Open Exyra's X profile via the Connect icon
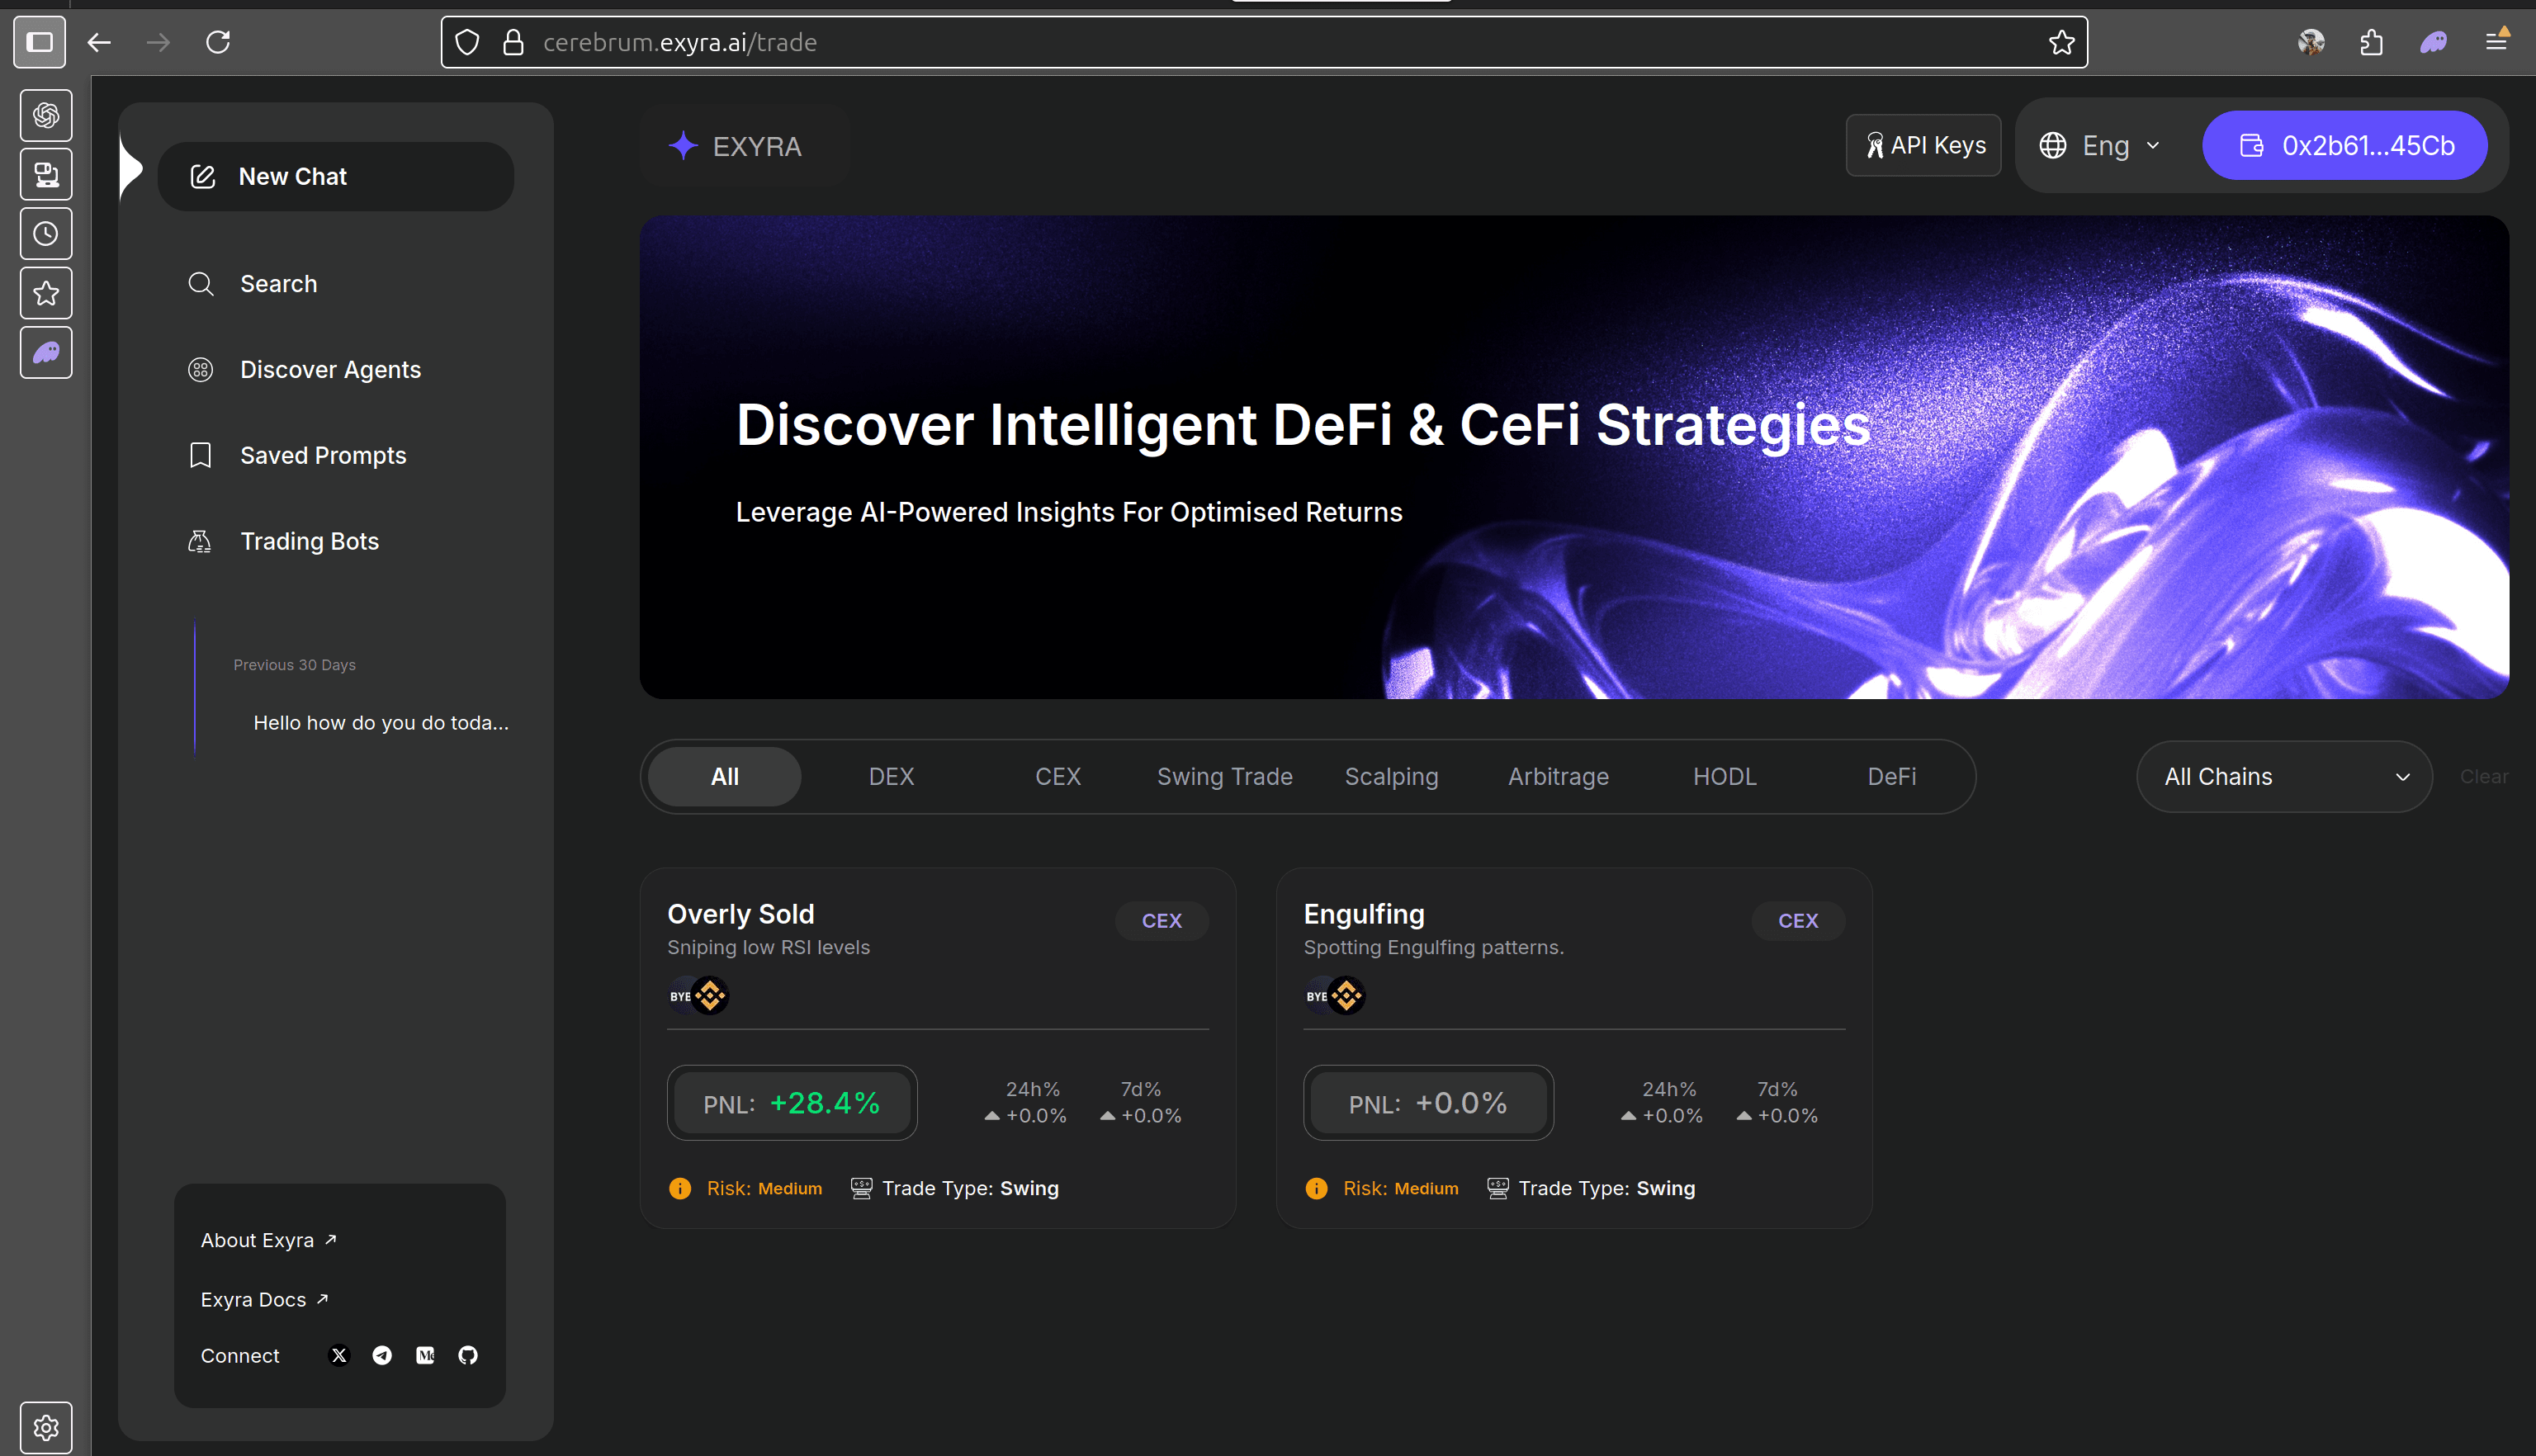2536x1456 pixels. pyautogui.click(x=338, y=1355)
